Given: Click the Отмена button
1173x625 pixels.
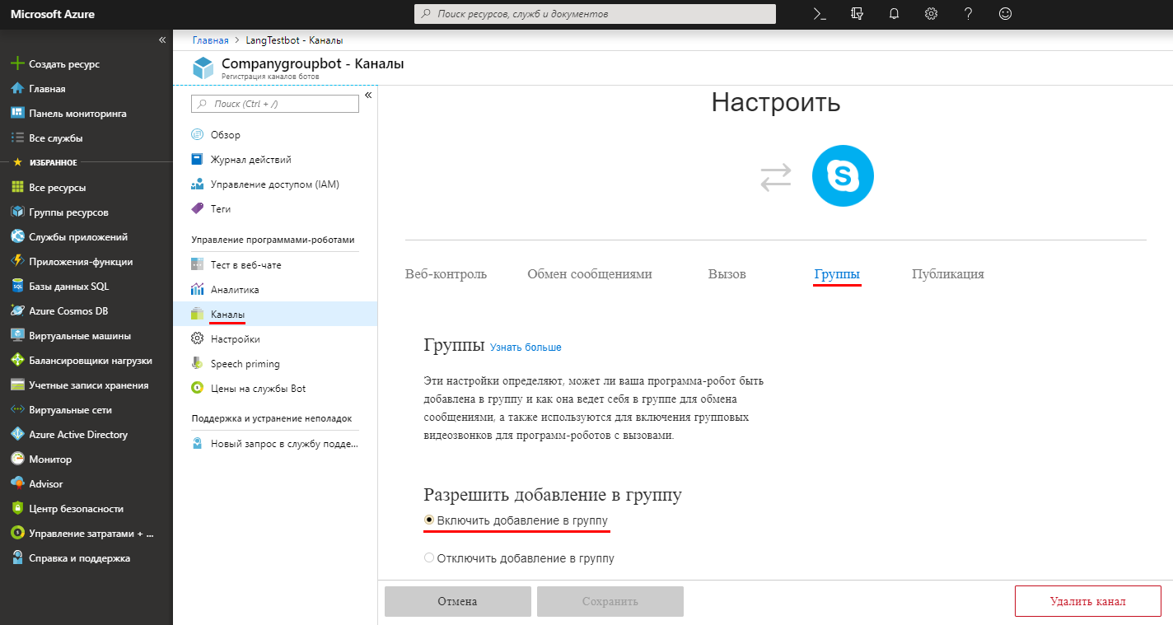Looking at the screenshot, I should 457,602.
